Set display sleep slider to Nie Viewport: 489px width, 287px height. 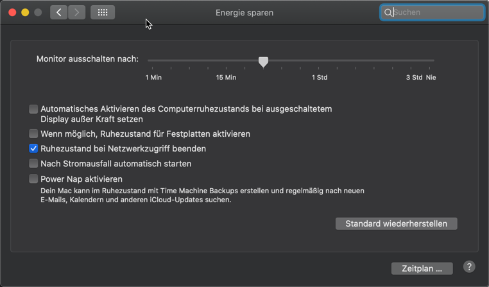pyautogui.click(x=433, y=61)
